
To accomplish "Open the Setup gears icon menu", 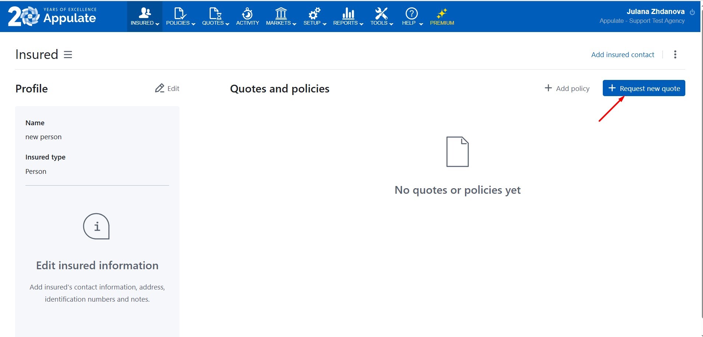I will [x=314, y=13].
